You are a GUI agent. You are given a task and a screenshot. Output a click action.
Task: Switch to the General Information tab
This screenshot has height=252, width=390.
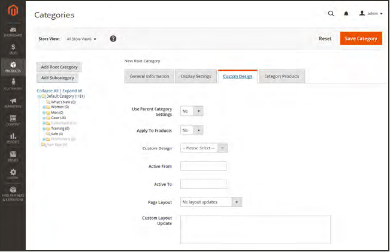(149, 76)
